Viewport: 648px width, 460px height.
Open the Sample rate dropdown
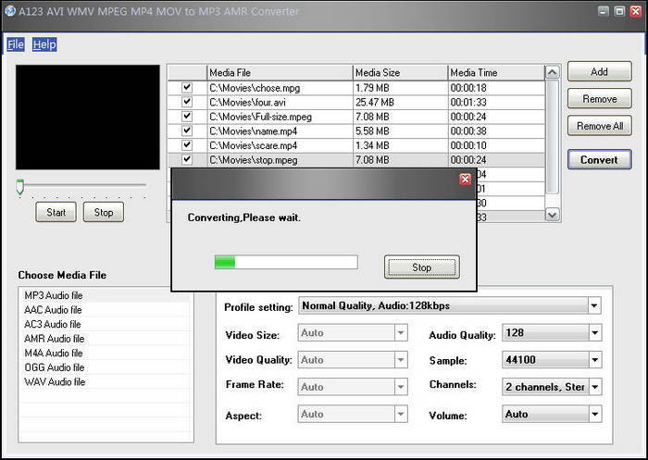(594, 359)
